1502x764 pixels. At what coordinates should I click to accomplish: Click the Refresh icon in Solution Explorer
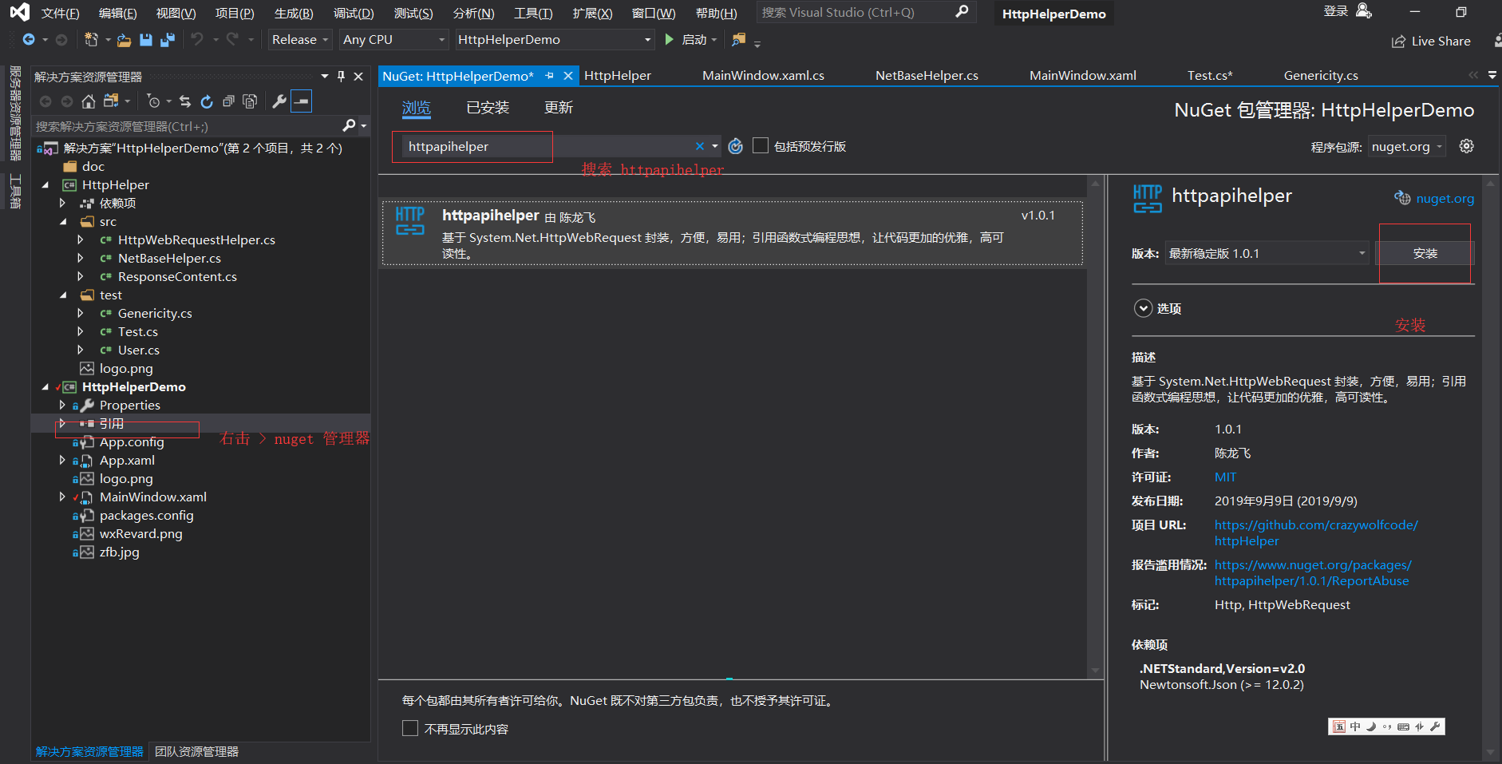point(207,101)
